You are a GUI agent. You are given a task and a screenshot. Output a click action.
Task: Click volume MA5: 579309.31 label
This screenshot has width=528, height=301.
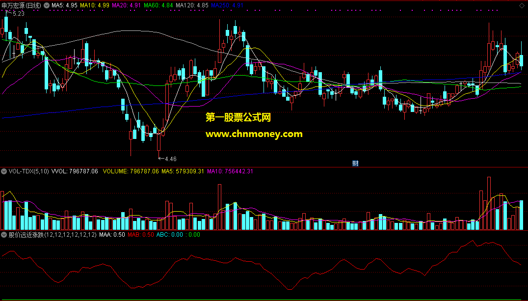coord(183,171)
